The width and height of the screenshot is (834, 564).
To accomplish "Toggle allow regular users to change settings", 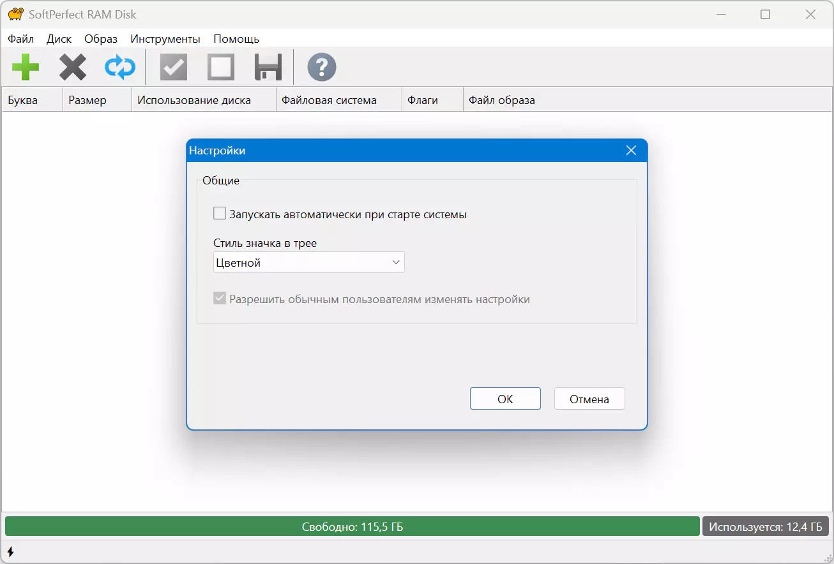I will coord(220,299).
